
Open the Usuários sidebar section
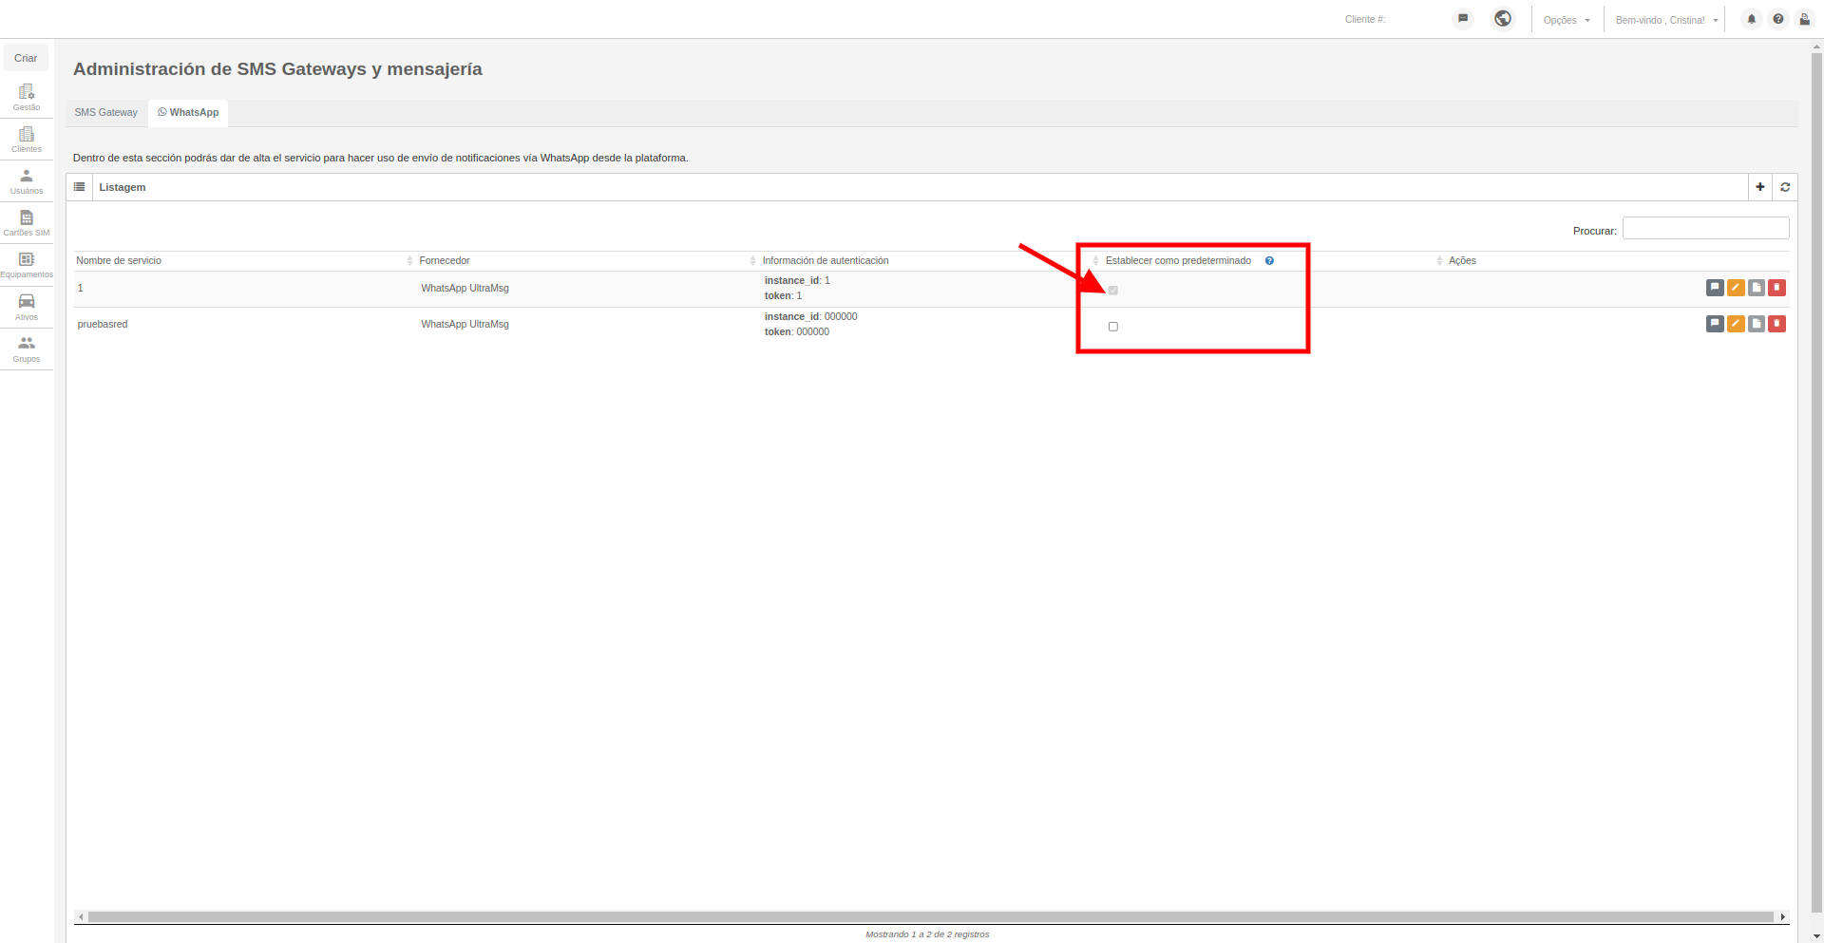[27, 181]
